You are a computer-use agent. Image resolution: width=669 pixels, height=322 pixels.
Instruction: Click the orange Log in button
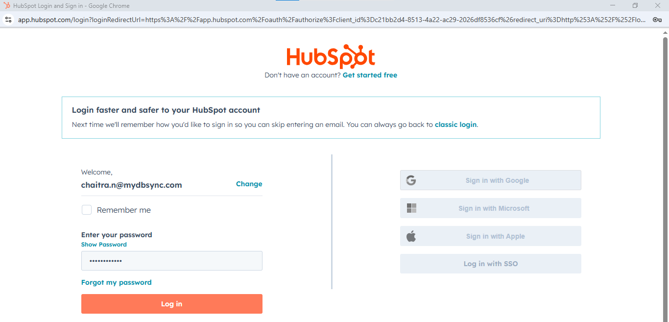[x=172, y=304]
